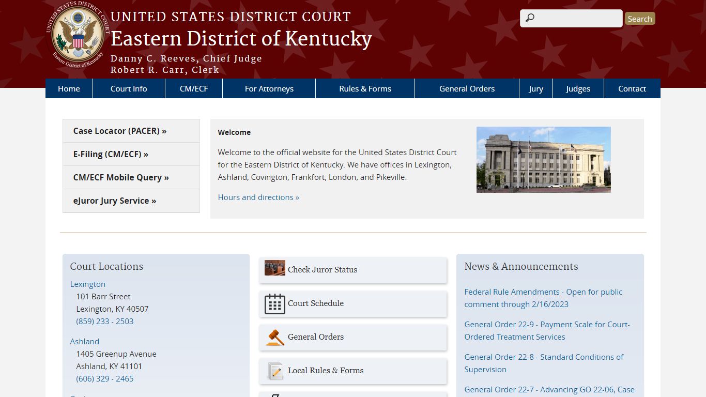This screenshot has height=397, width=706.
Task: Open the Judges menu
Action: (578, 88)
